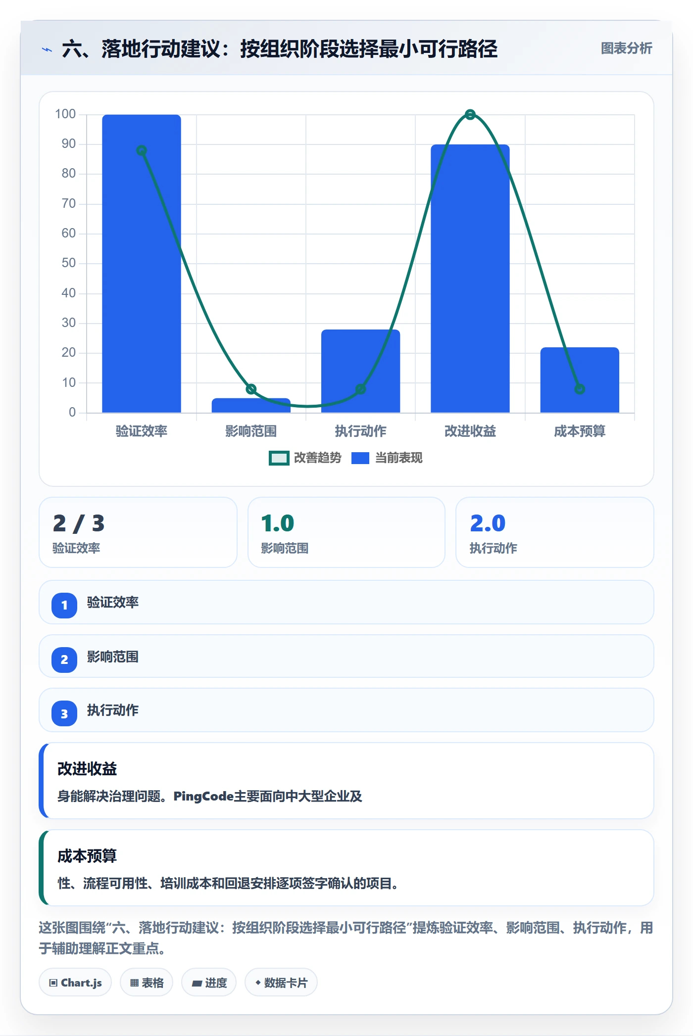693x1036 pixels.
Task: Toggle the 当前表现 legend item
Action: pos(387,458)
